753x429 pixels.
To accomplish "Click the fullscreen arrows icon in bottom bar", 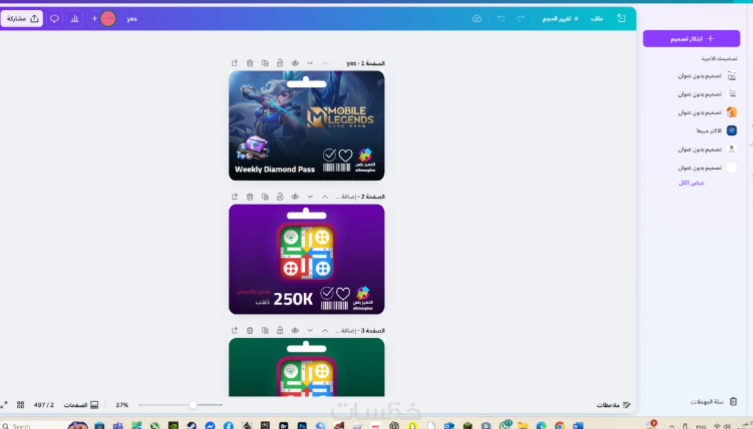I will [x=4, y=405].
